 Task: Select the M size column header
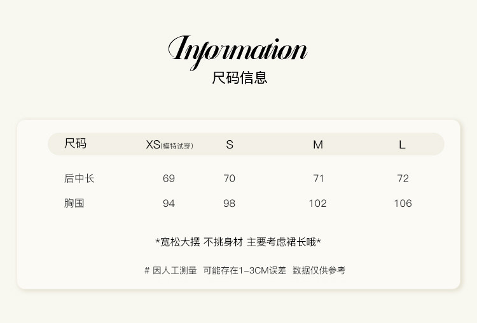(318, 145)
